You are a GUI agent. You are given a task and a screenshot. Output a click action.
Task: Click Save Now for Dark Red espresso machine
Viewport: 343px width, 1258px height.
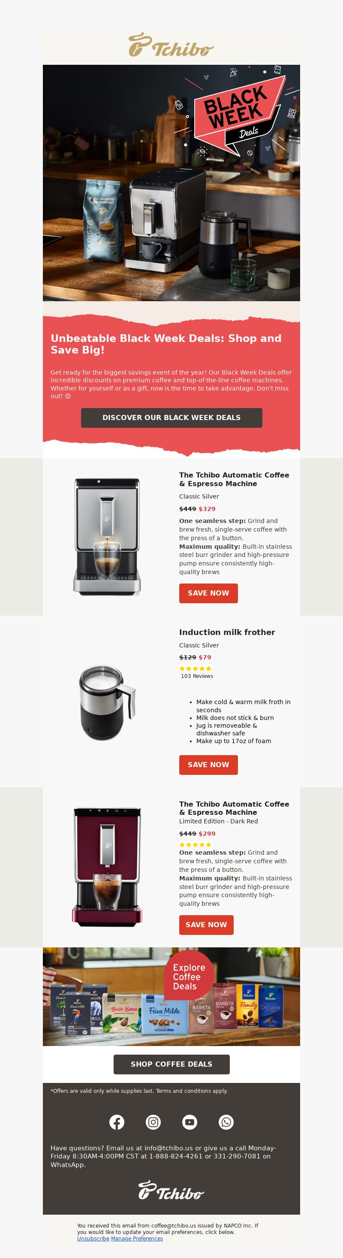tap(206, 925)
